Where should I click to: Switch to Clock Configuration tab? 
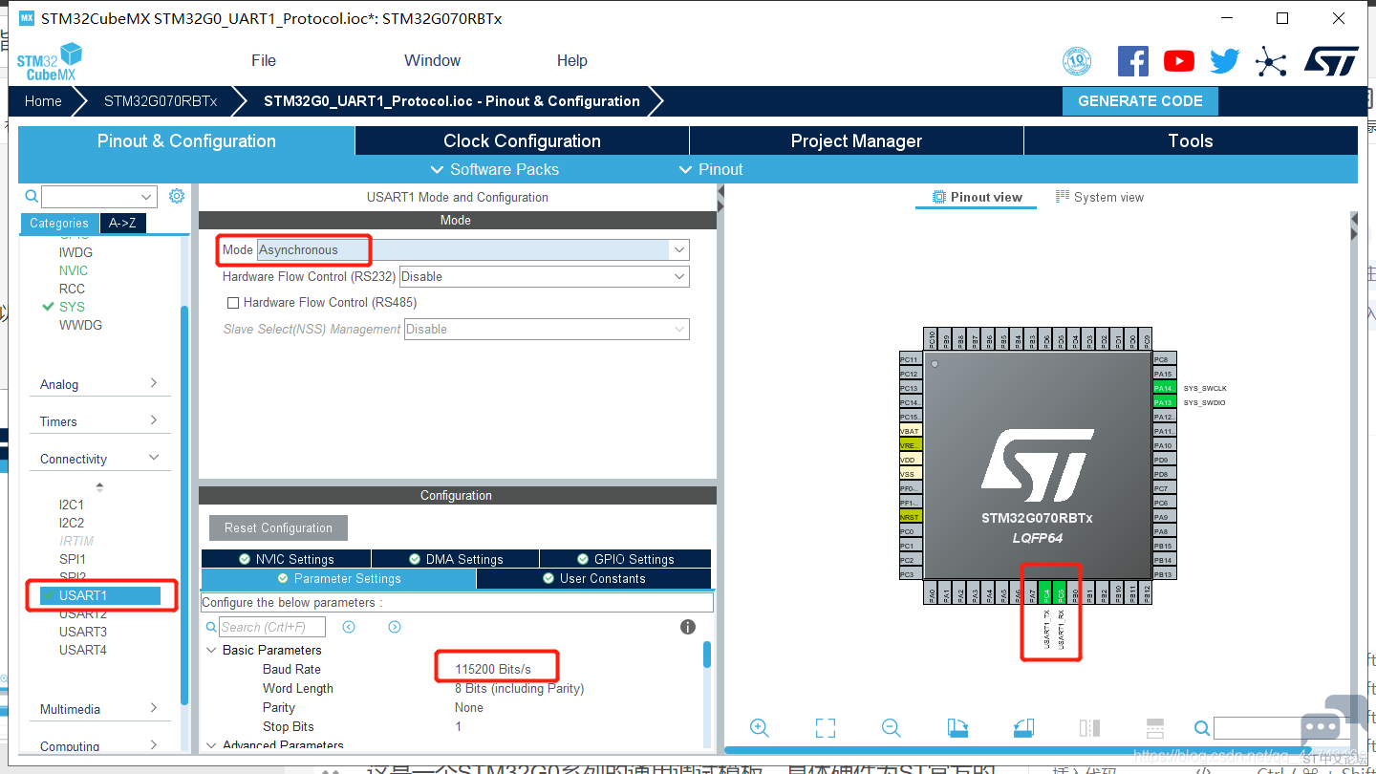(x=522, y=140)
